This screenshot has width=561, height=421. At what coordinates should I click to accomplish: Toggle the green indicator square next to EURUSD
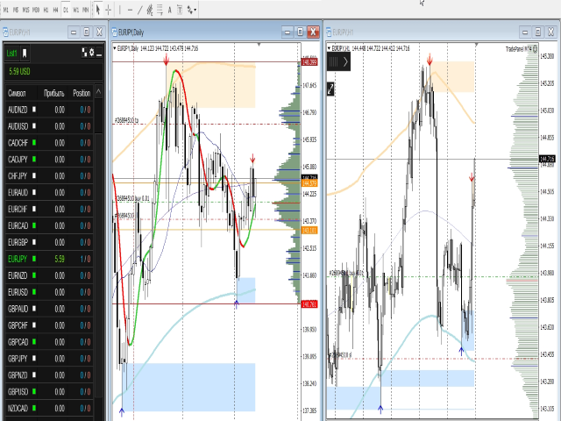[x=34, y=292]
